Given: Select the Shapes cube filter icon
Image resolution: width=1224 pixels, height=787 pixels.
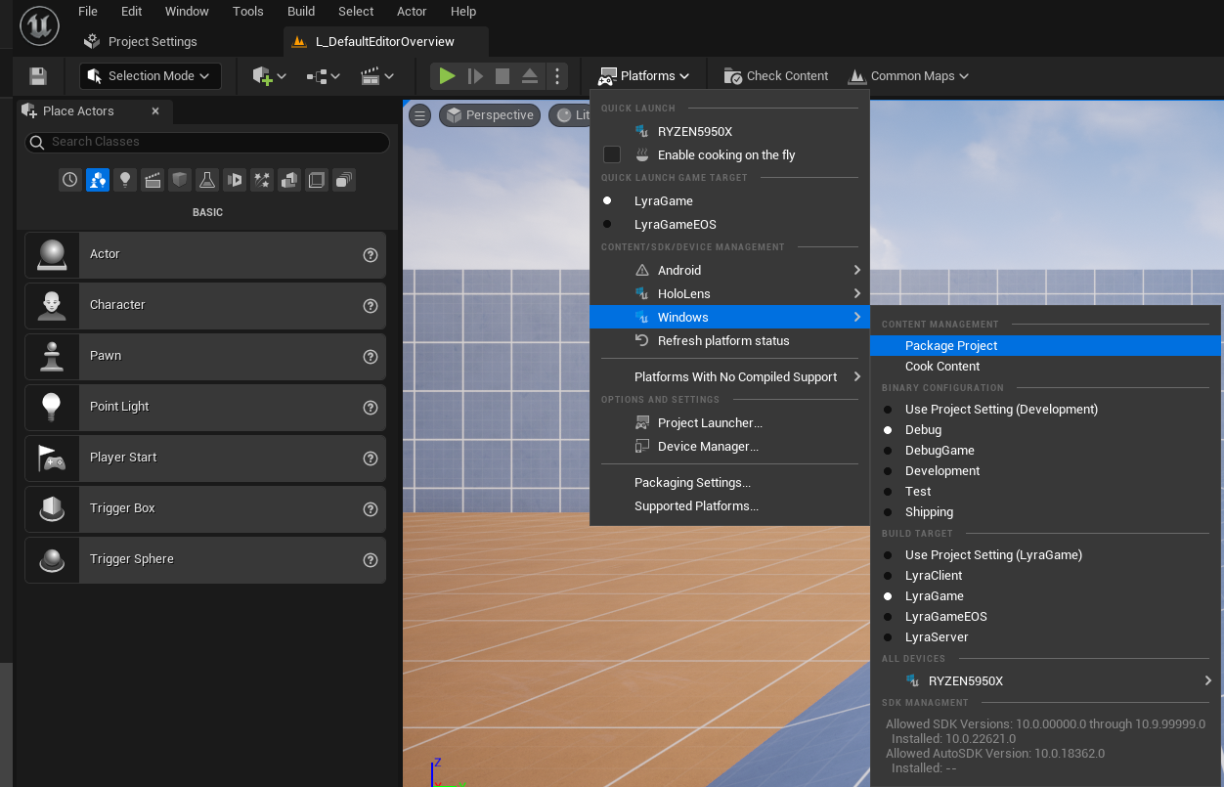Looking at the screenshot, I should pyautogui.click(x=179, y=180).
